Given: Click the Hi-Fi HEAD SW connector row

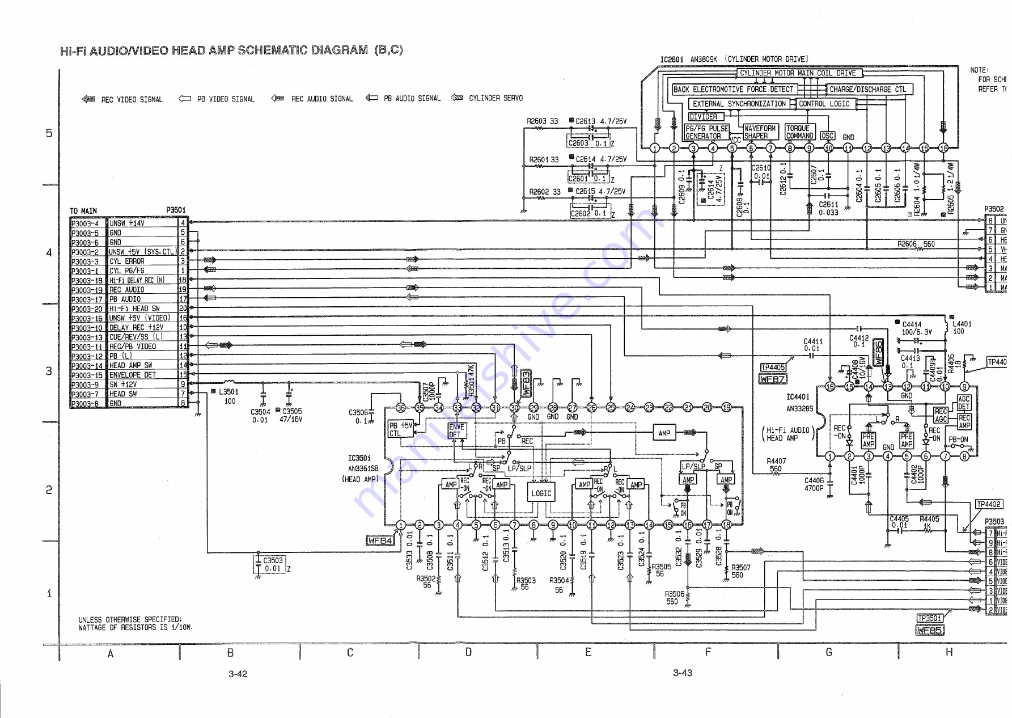Looking at the screenshot, I should tap(129, 309).
